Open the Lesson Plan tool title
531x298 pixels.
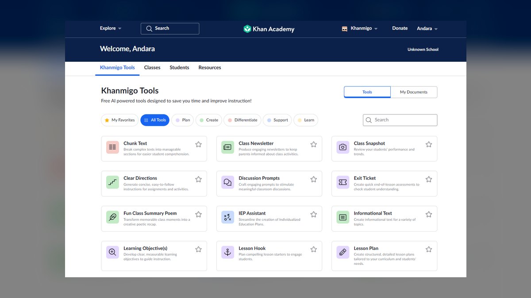366,249
